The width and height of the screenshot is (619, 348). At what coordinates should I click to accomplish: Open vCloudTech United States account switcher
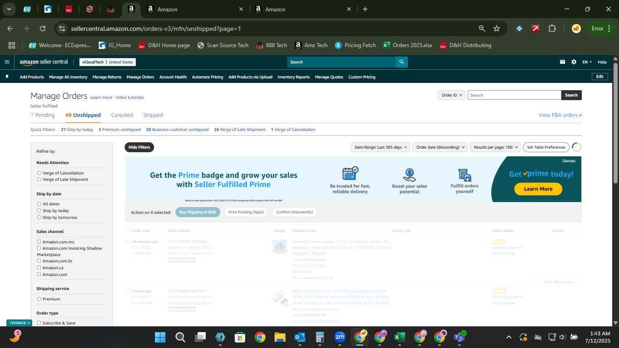(107, 62)
